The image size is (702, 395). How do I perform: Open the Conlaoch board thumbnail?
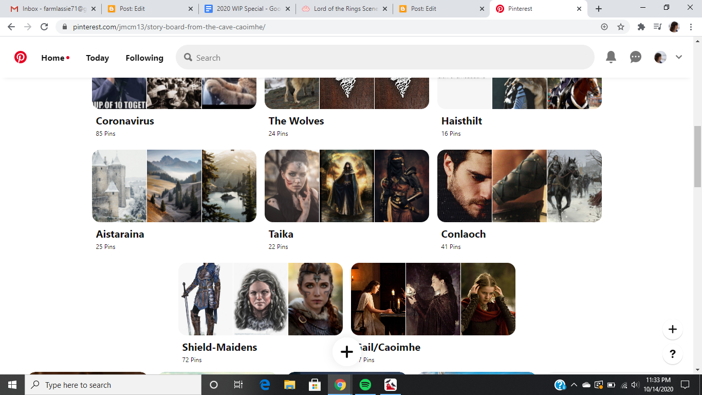tap(520, 186)
